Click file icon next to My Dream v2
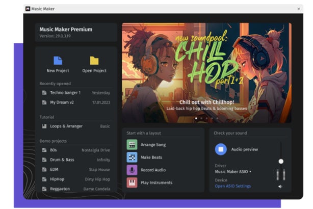Image resolution: width=313 pixels, height=209 pixels. [44, 102]
